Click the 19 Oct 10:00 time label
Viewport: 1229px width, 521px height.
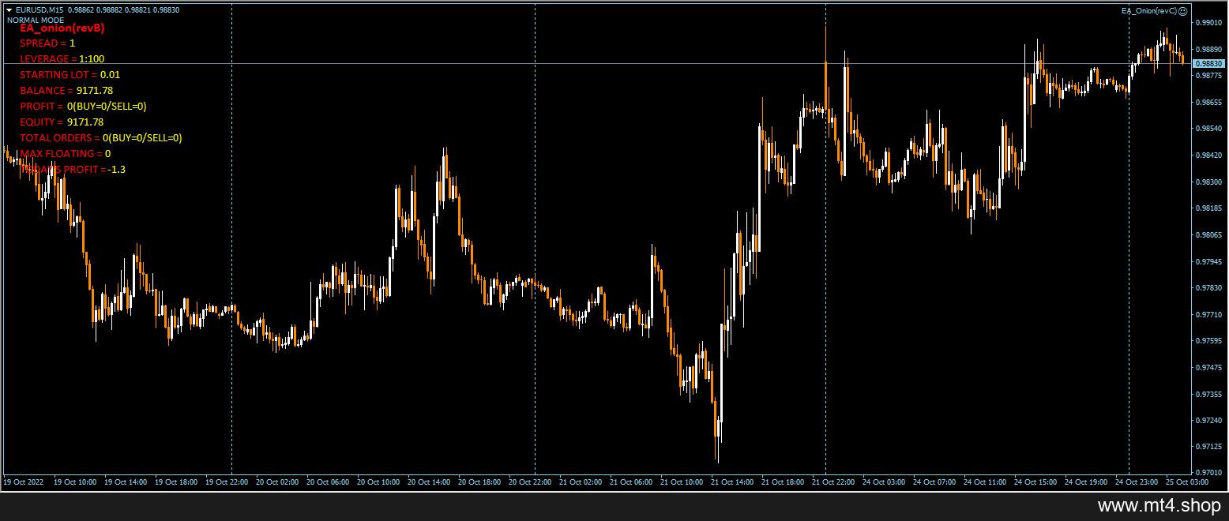74,482
